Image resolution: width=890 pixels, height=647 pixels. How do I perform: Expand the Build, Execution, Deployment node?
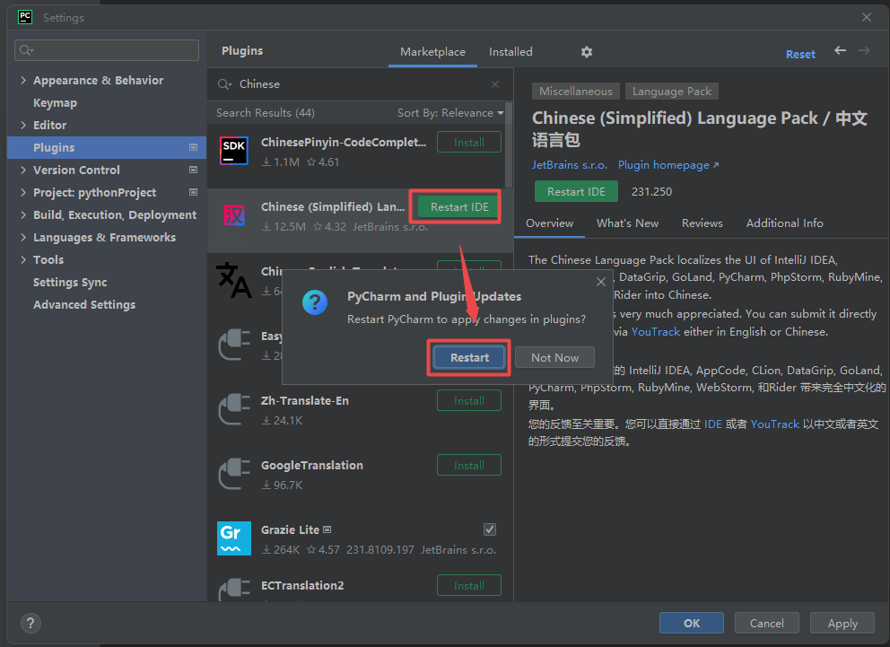coord(23,215)
